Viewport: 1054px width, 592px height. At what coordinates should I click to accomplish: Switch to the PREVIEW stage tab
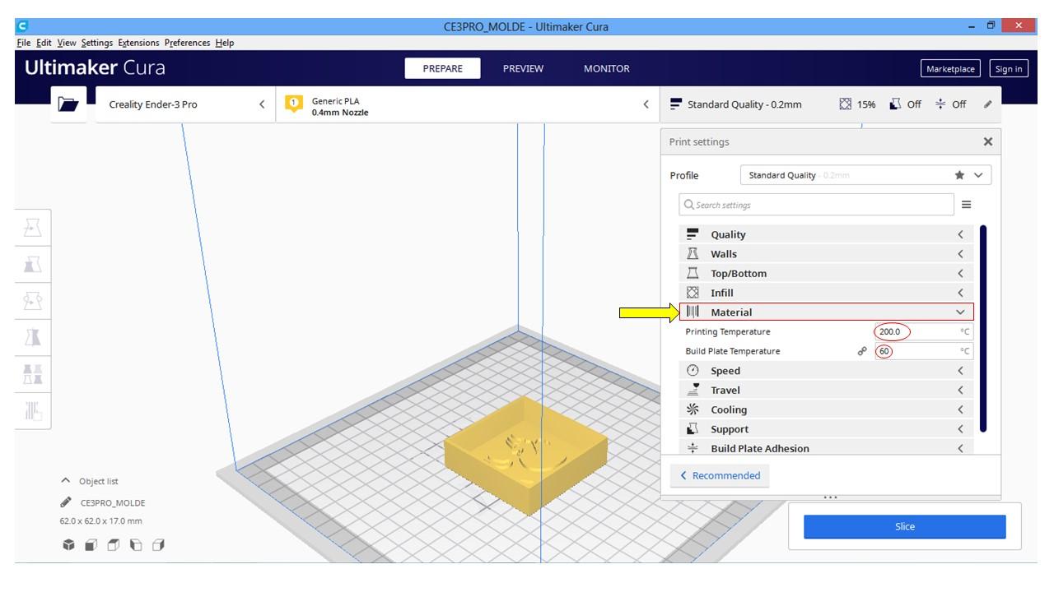tap(523, 69)
